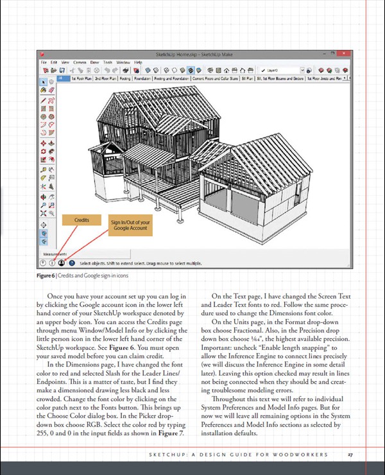Select the Push/Pull tool
The width and height of the screenshot is (385, 475).
(51, 143)
